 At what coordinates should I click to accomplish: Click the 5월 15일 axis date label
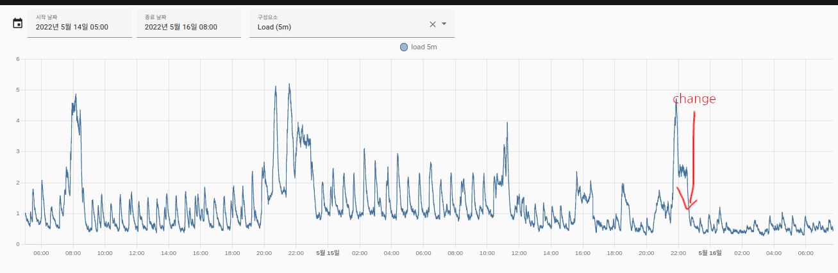pos(328,253)
